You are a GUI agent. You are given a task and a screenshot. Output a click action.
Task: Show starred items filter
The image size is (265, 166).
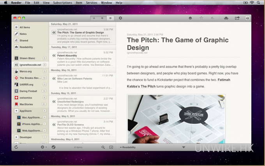94,18
